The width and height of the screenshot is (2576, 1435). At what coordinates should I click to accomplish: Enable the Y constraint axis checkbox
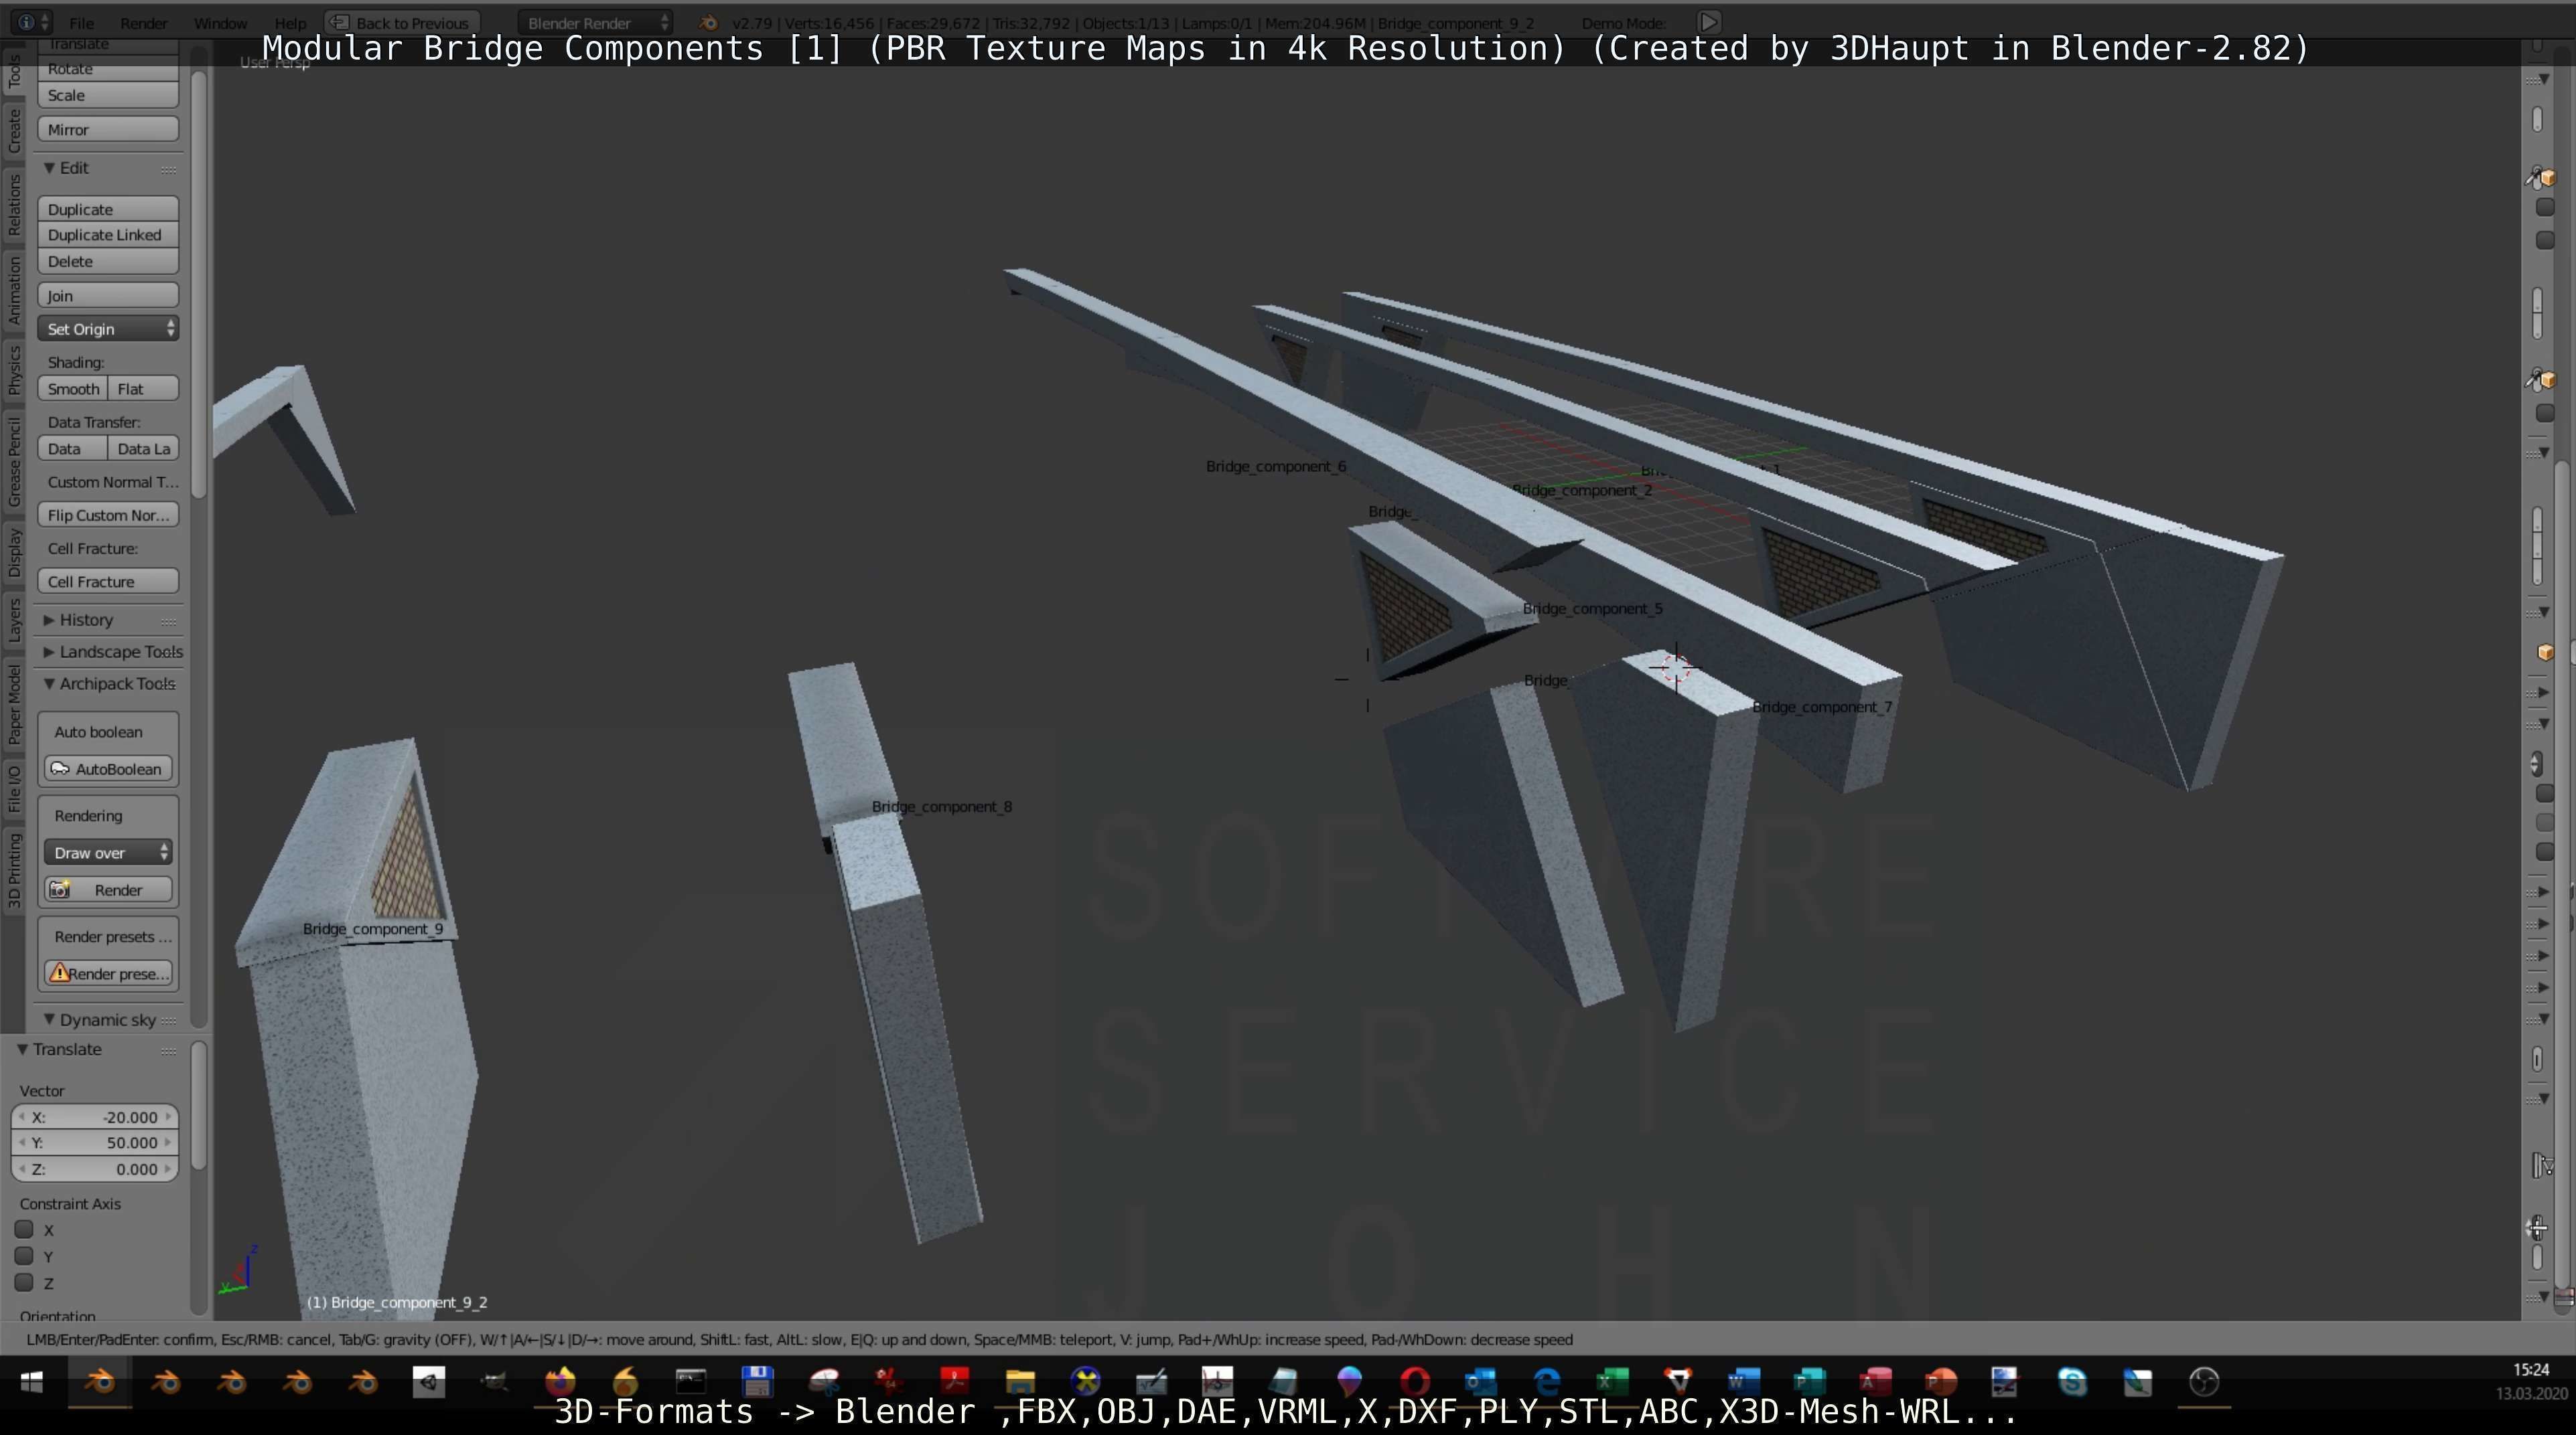[24, 1256]
